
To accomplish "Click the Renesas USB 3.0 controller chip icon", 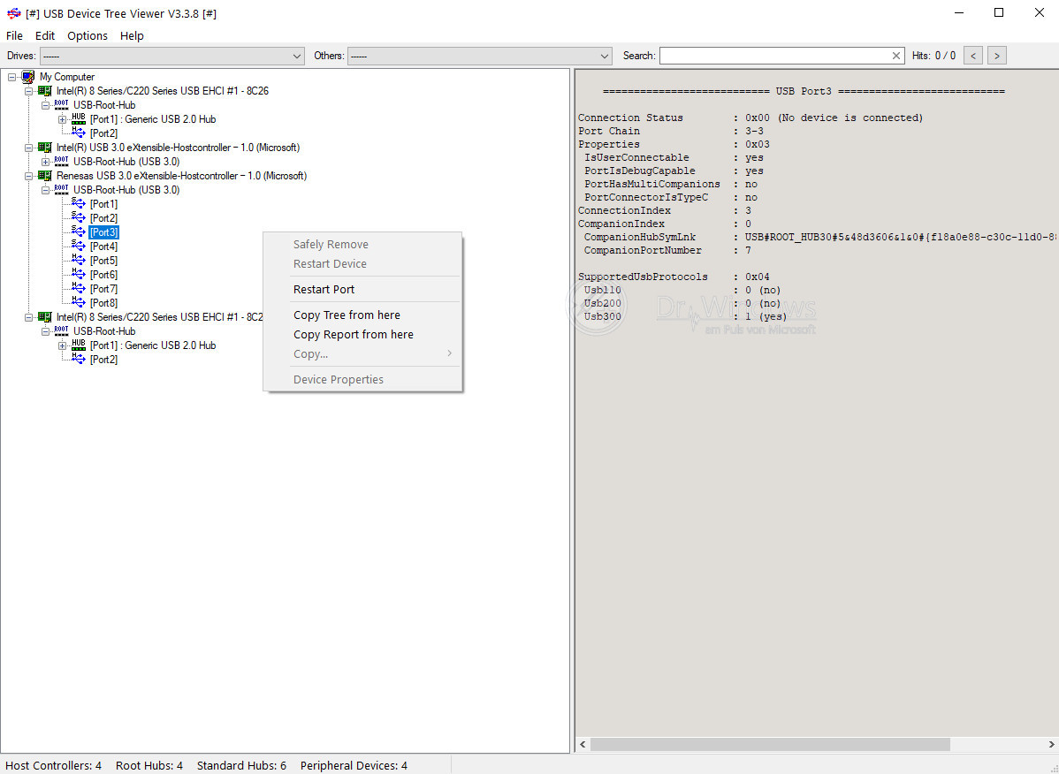I will coord(44,176).
